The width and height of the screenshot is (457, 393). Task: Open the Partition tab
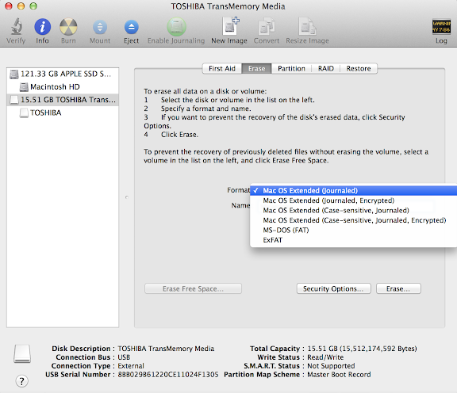point(291,68)
